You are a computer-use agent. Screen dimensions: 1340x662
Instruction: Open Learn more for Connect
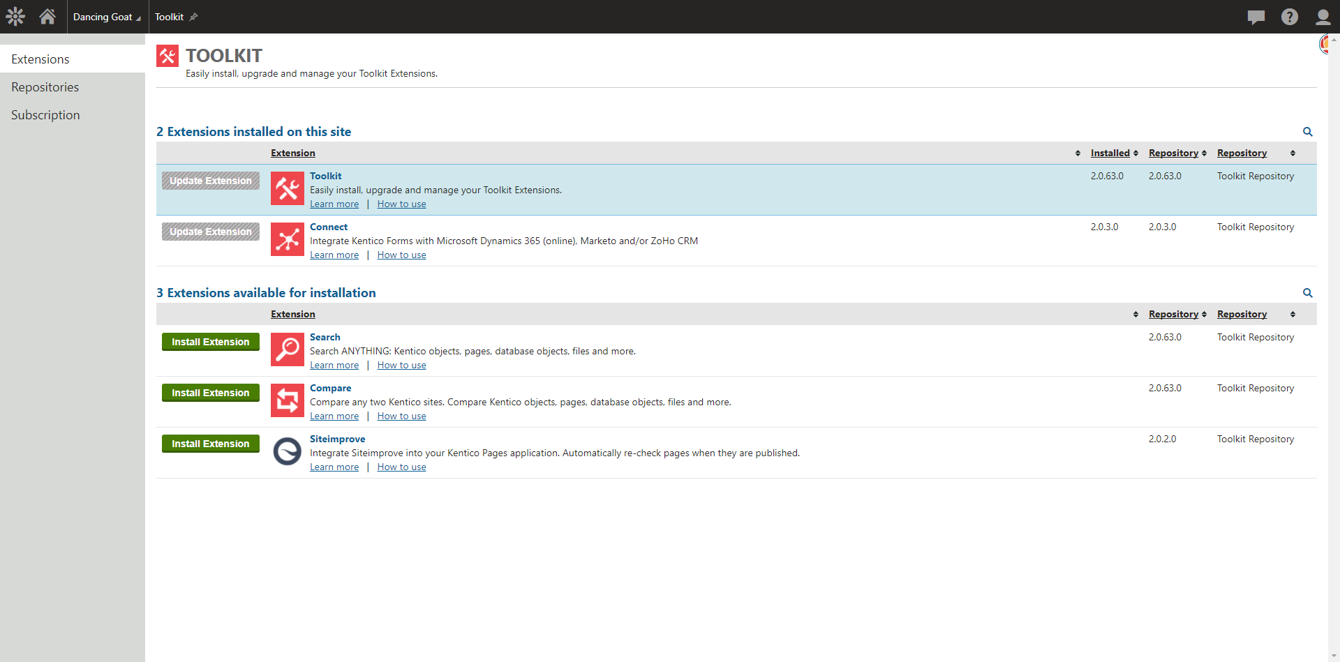(334, 255)
